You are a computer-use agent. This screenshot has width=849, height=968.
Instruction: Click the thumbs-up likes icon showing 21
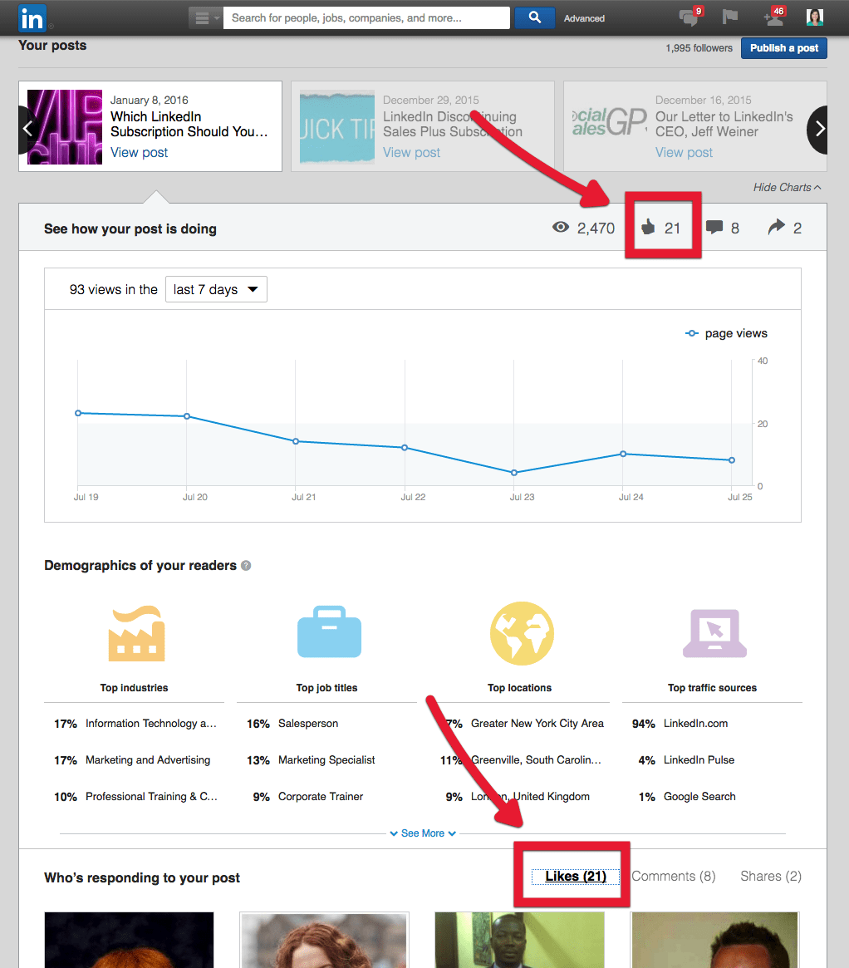point(648,228)
